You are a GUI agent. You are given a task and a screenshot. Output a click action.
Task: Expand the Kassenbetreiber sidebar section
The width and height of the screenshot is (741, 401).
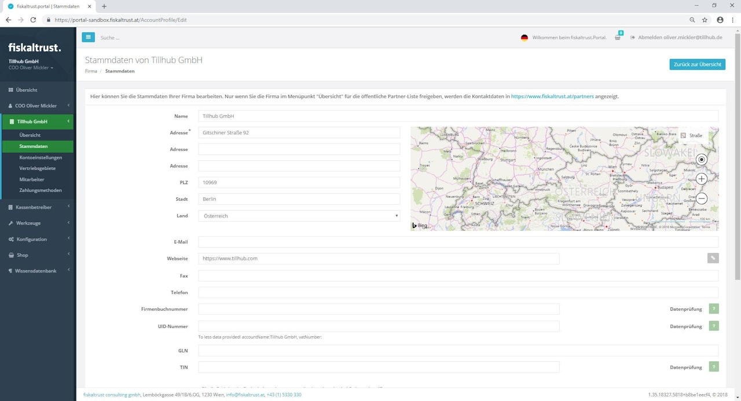[38, 207]
